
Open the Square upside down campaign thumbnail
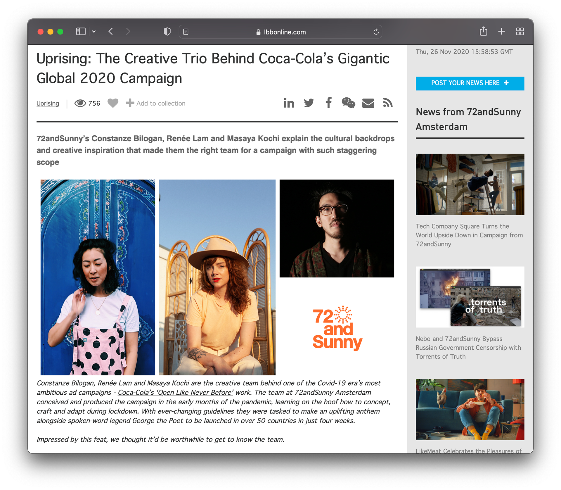tap(470, 184)
